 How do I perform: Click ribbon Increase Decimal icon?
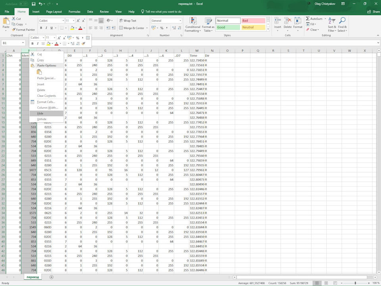[174, 28]
